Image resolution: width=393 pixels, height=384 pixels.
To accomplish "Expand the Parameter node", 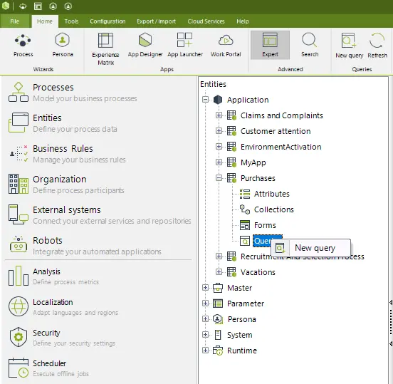I will coord(205,303).
